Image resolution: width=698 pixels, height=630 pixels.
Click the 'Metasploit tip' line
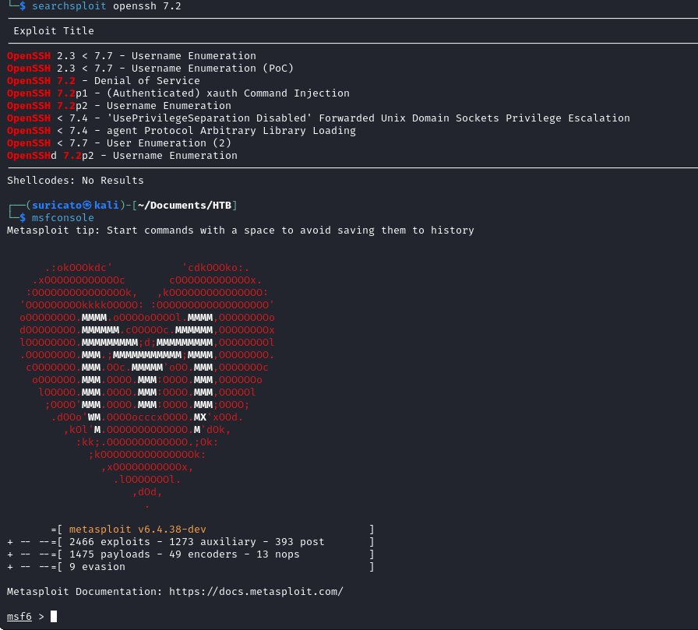click(241, 231)
